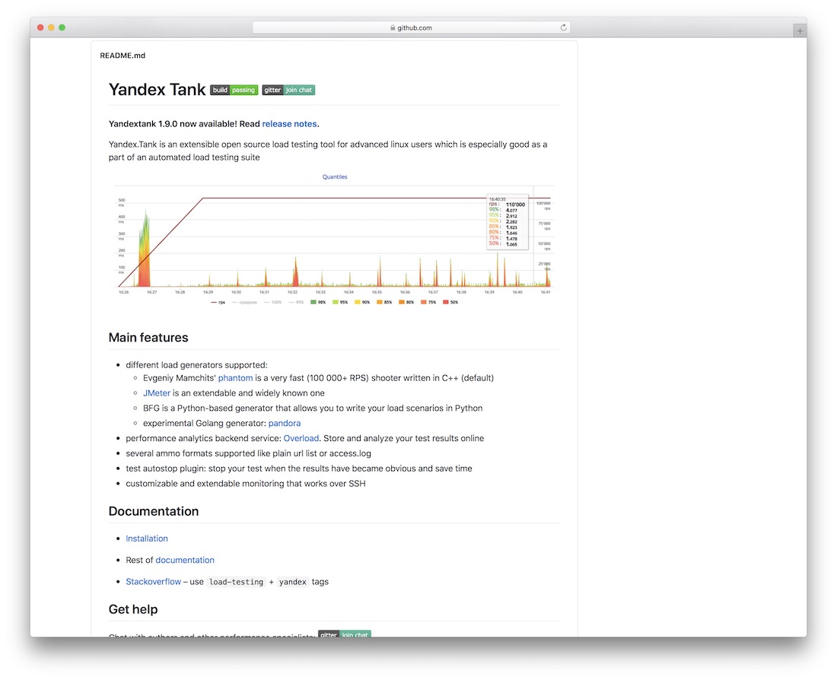The height and width of the screenshot is (680, 837).
Task: Open the release notes link
Action: point(289,124)
